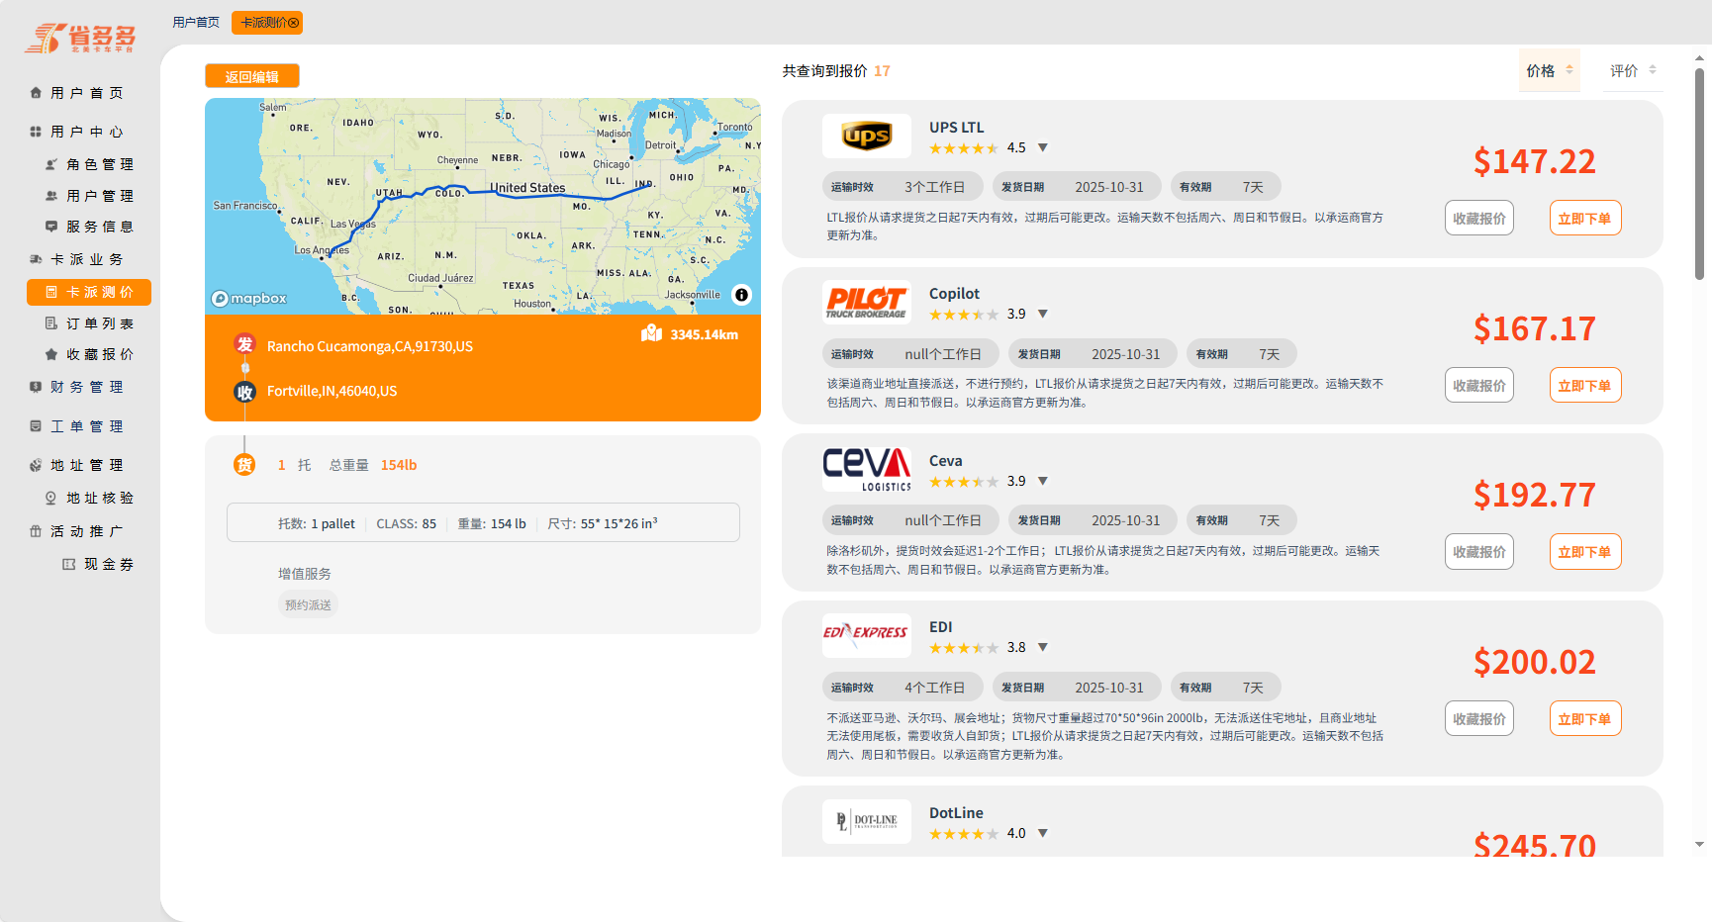Click the orange 货 cargo icon
Screen dimensions: 1712x922
click(244, 465)
